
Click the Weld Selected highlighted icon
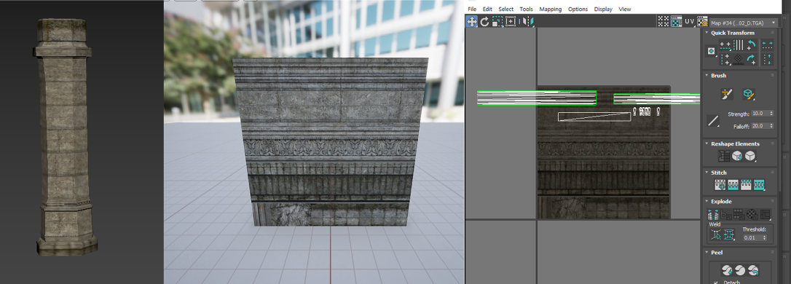[729, 234]
